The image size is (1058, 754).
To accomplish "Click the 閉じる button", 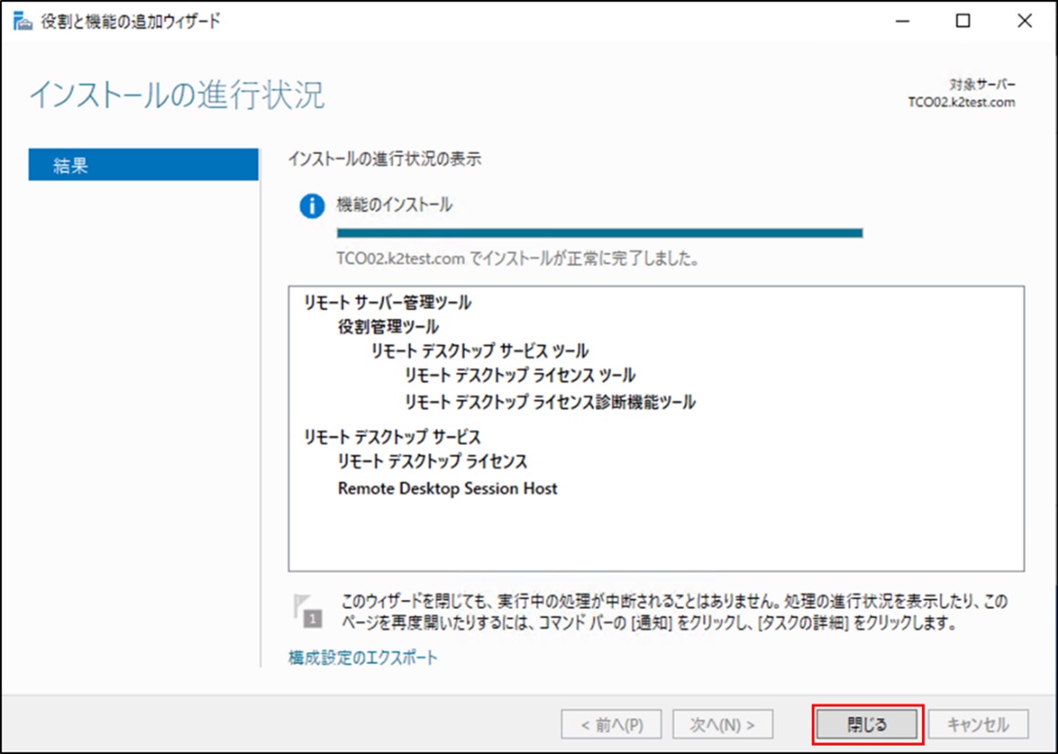I will tap(867, 725).
